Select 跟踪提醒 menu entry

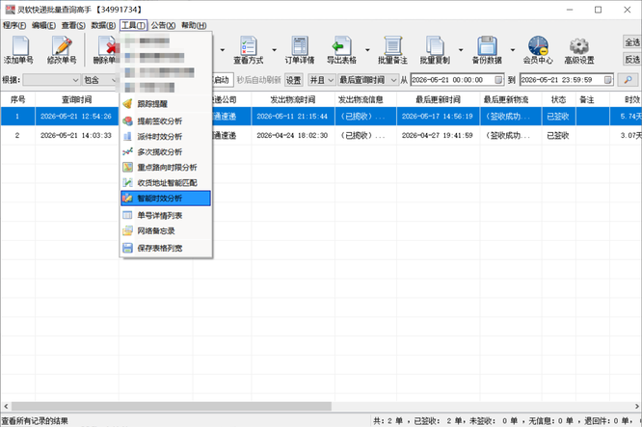[x=166, y=104]
